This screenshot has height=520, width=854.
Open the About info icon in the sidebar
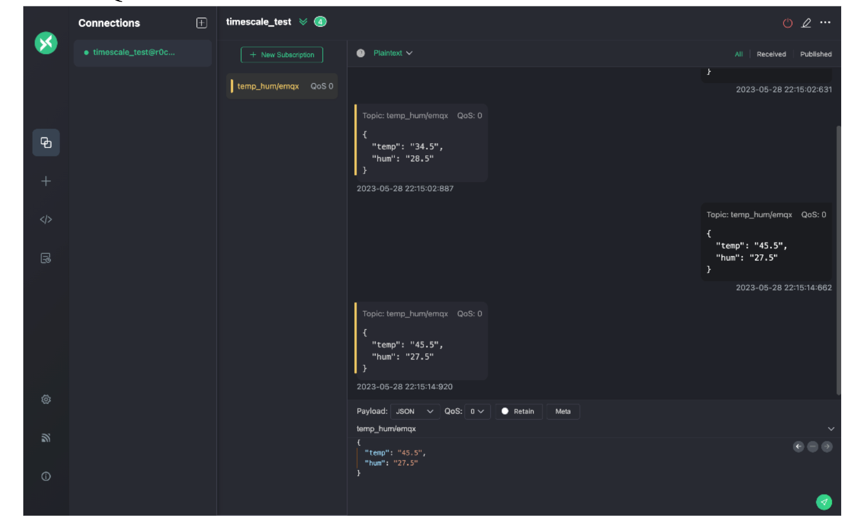point(46,476)
